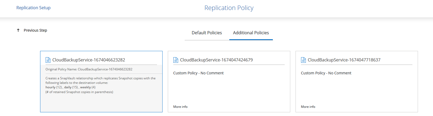Viewport: 433px width, 116px height.
Task: Click the Original Policy Name line
Action: point(89,69)
